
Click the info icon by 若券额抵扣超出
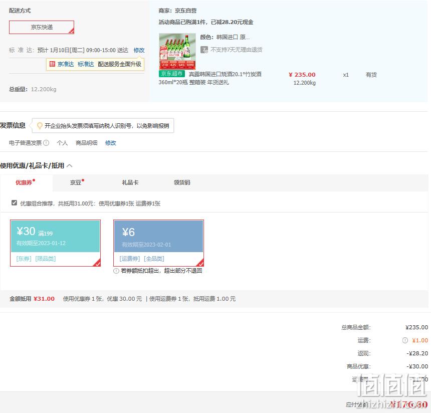[x=116, y=271]
